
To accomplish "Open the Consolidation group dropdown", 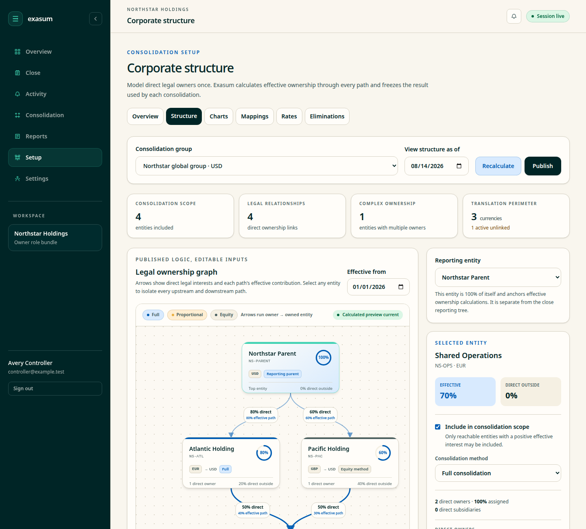I will coord(267,166).
